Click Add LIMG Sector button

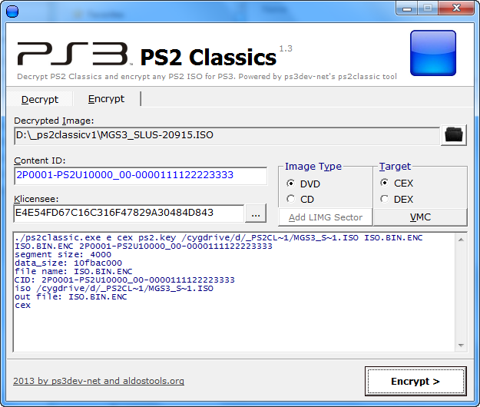pos(326,217)
